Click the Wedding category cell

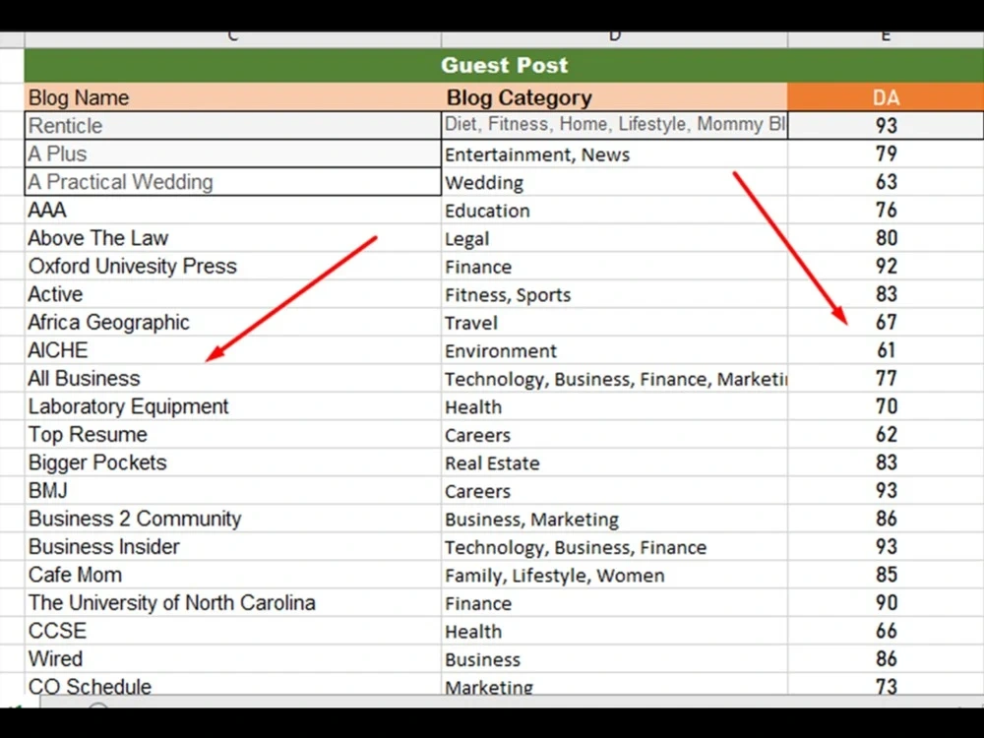[x=614, y=182]
